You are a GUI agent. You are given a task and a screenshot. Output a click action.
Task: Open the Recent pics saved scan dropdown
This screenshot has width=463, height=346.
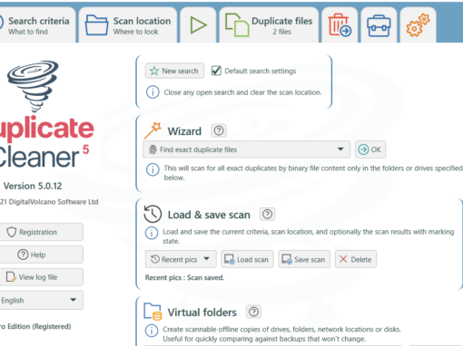(x=181, y=259)
